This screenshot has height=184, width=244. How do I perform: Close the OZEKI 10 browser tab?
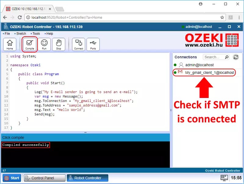coord(50,9)
